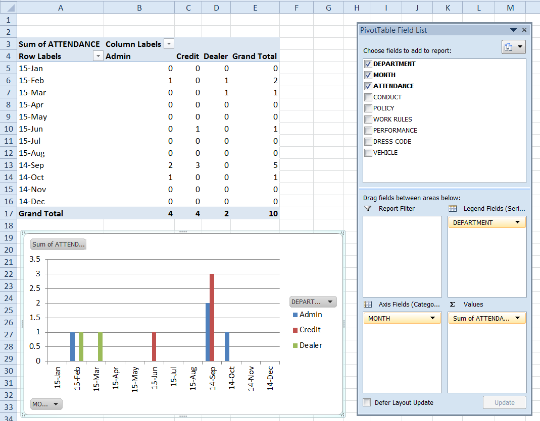Open the MONTH axis field dropdown
540x421 pixels.
[x=432, y=318]
